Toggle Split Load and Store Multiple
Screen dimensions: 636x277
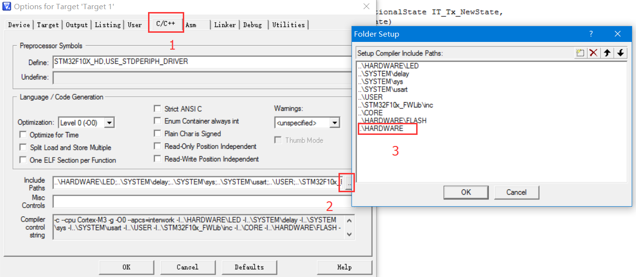tap(23, 147)
